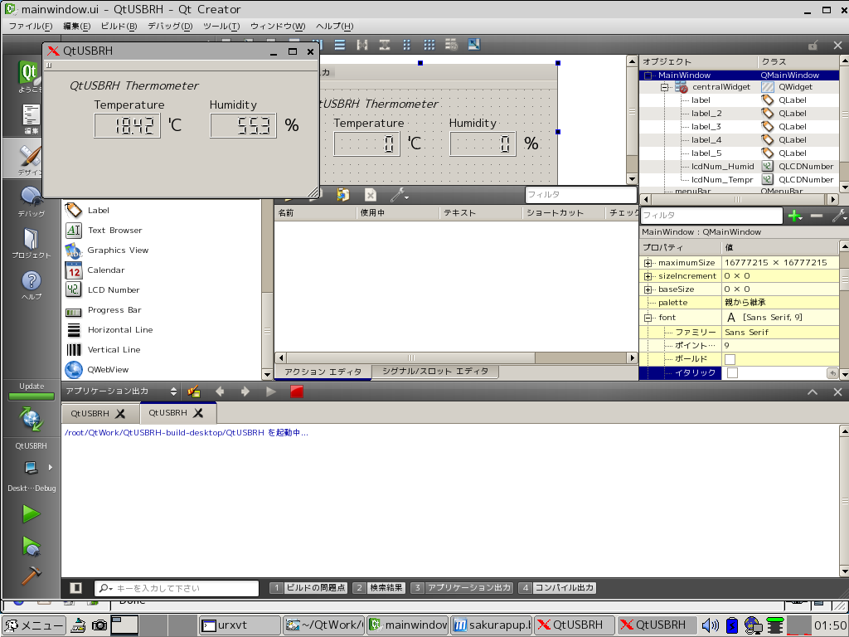
Task: Expand the maximumSize property
Action: (648, 263)
